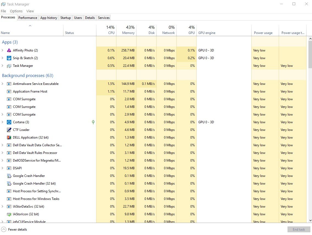Click the Snip & Sketch app icon
Viewport: 312px width, 235px height.
click(9, 58)
